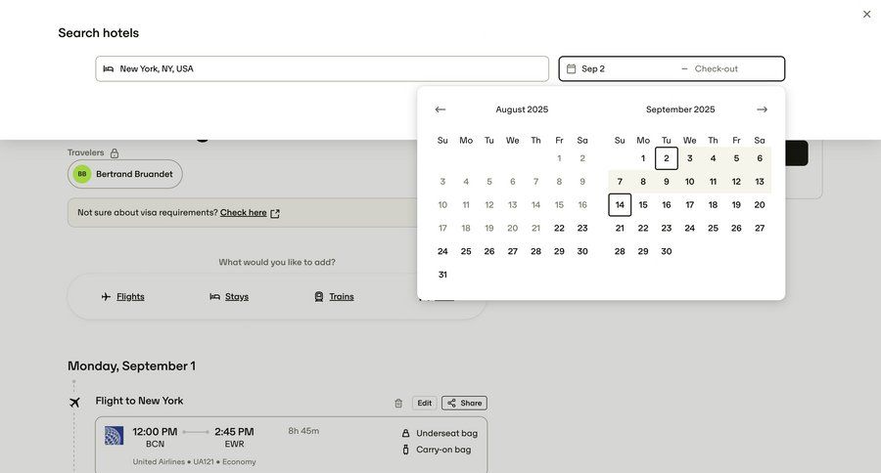This screenshot has height=473, width=881.
Task: Click the airplane icon beside Flights
Action: click(106, 296)
